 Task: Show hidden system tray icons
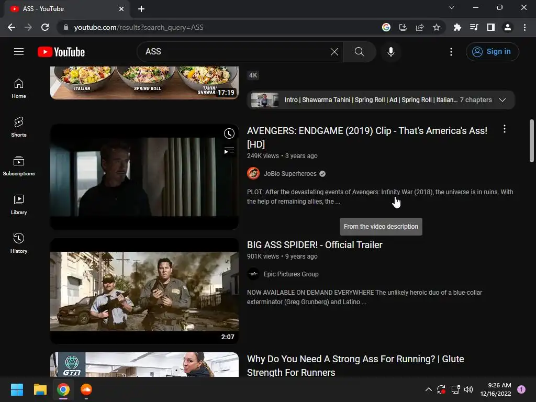tap(428, 389)
